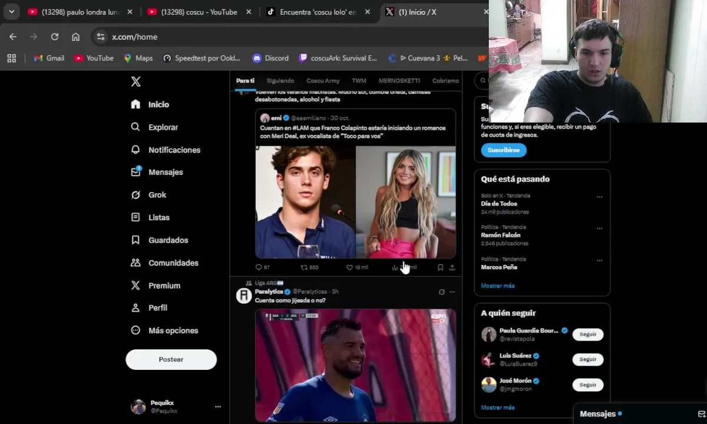The width and height of the screenshot is (707, 424).
Task: View analytics of the Colapinto post
Action: (404, 267)
